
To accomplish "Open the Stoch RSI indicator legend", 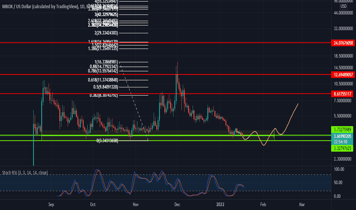I will pyautogui.click(x=25, y=173).
